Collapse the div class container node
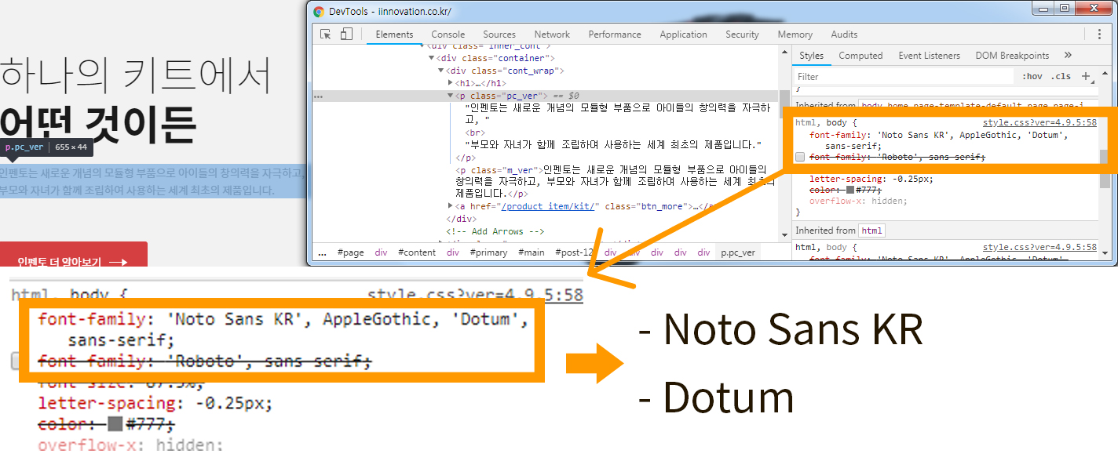 coord(431,58)
